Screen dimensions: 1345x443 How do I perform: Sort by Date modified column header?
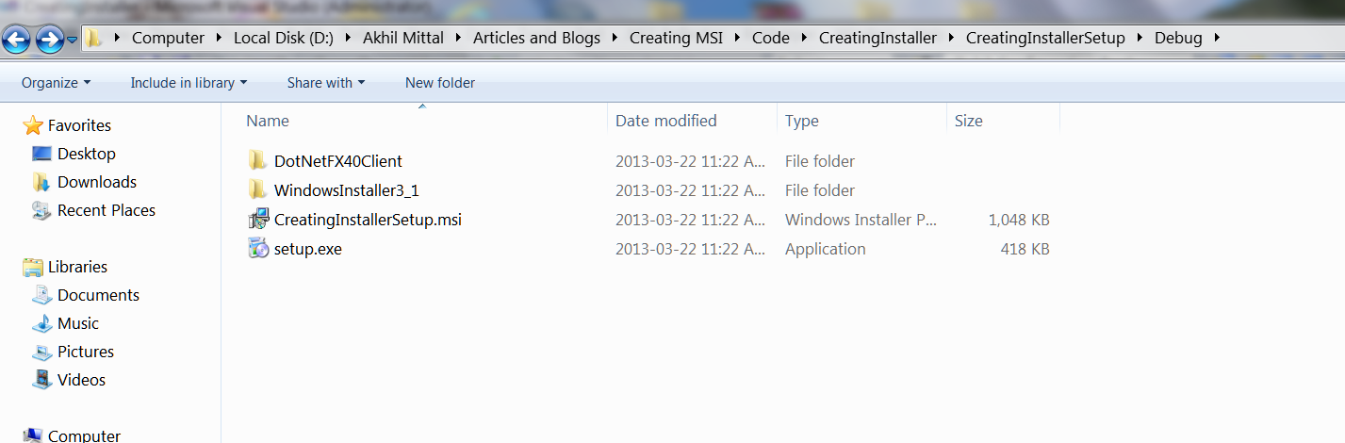[x=665, y=121]
